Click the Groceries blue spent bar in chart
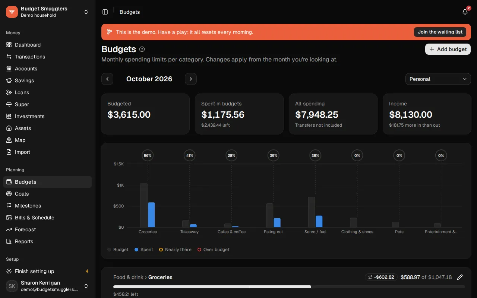 pos(151,215)
